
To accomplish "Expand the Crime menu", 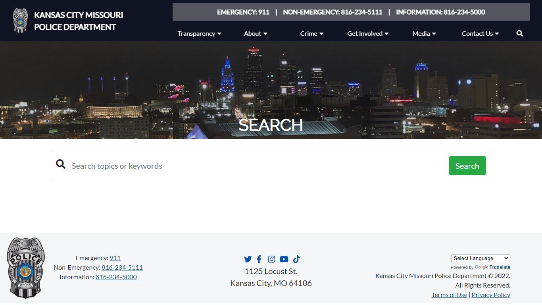I will coord(312,34).
